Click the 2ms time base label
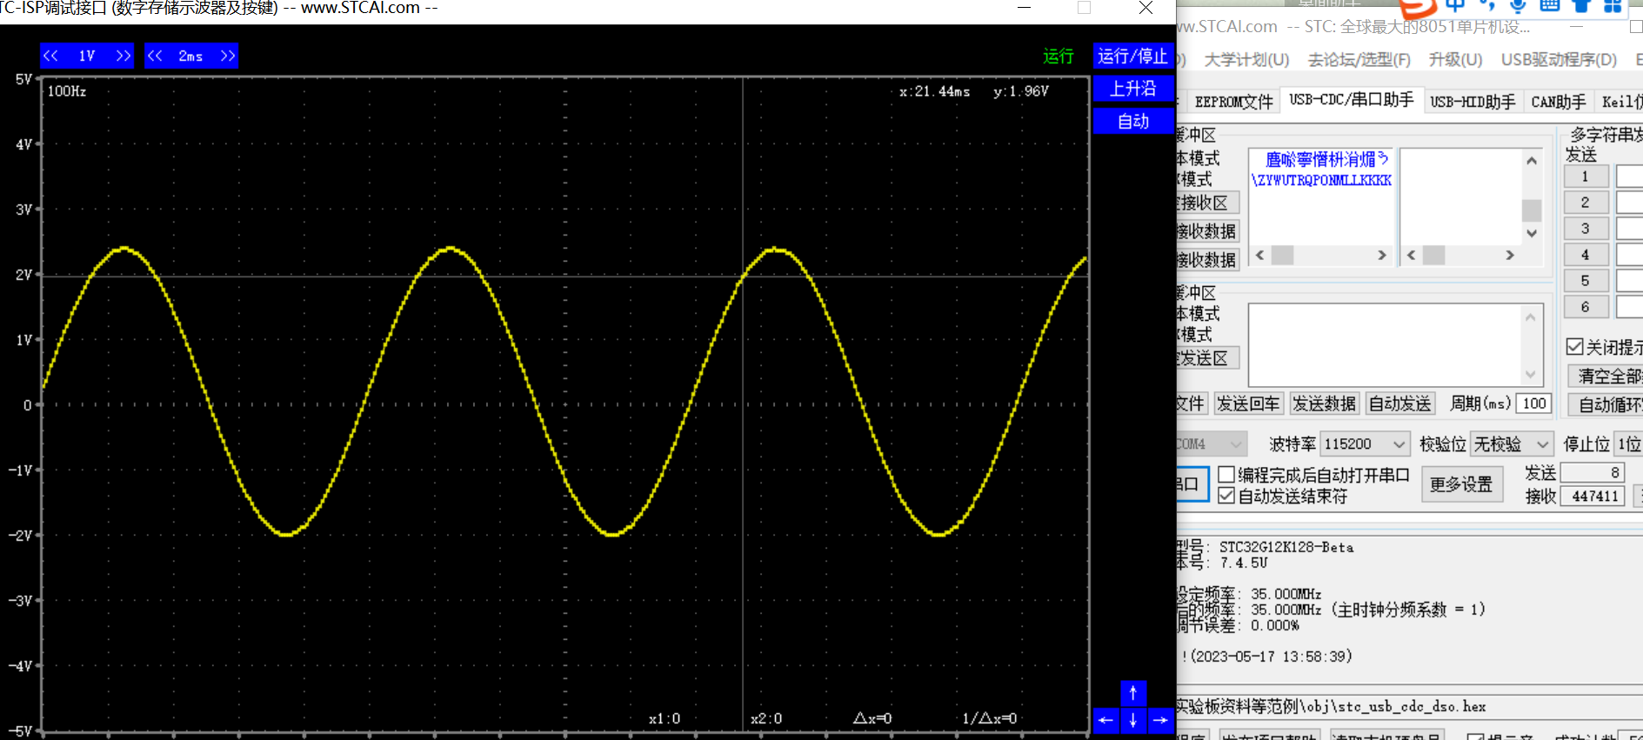The width and height of the screenshot is (1643, 740). tap(190, 56)
